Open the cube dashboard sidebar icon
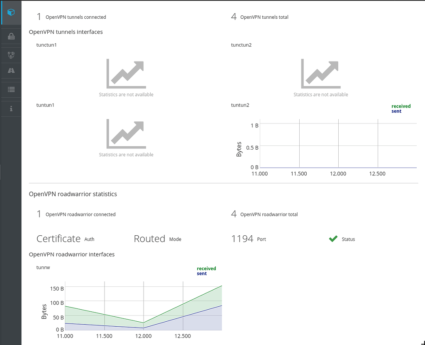 pyautogui.click(x=11, y=12)
